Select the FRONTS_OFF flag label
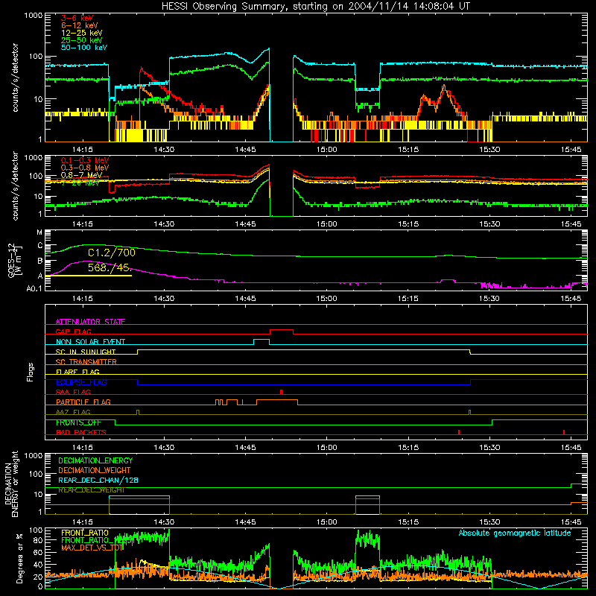596x596 pixels. (78, 422)
